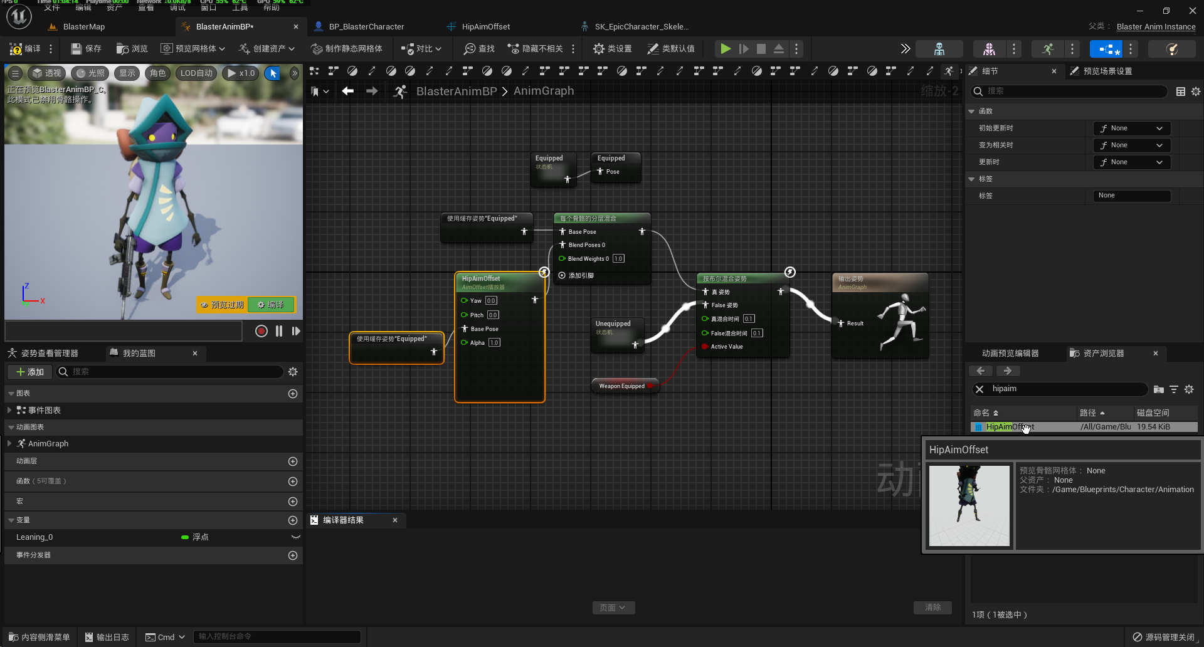The height and width of the screenshot is (647, 1204).
Task: Open 创建资产 create asset dropdown
Action: (x=267, y=49)
